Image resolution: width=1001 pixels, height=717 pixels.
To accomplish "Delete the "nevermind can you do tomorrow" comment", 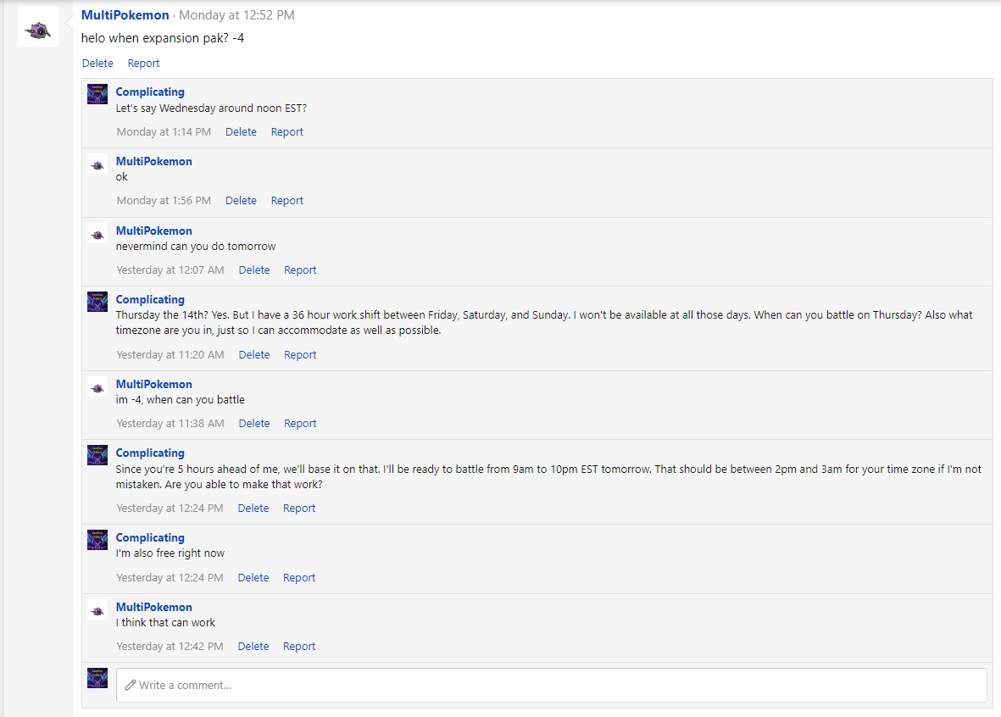I will [x=254, y=270].
